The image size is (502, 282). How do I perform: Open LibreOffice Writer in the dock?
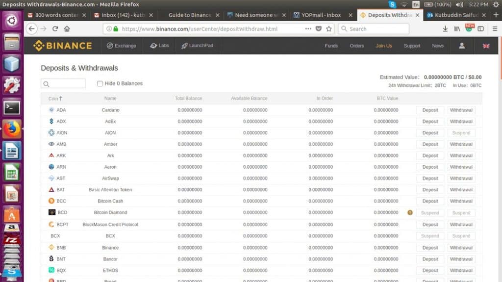(12, 151)
